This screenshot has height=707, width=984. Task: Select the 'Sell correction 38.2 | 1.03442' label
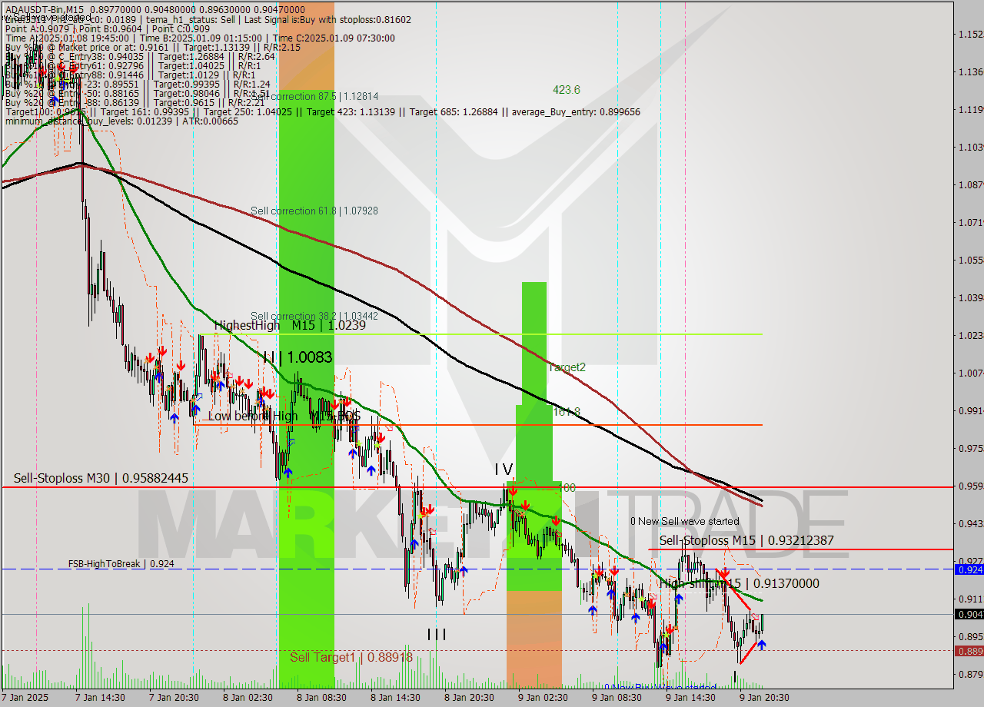tap(314, 316)
